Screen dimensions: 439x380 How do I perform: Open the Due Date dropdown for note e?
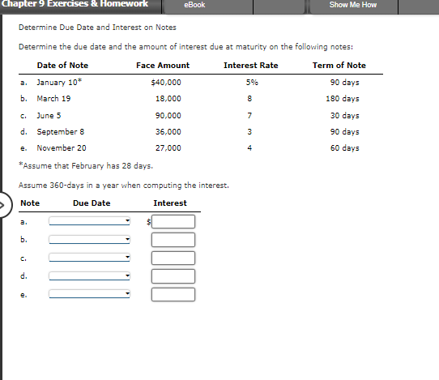90,294
